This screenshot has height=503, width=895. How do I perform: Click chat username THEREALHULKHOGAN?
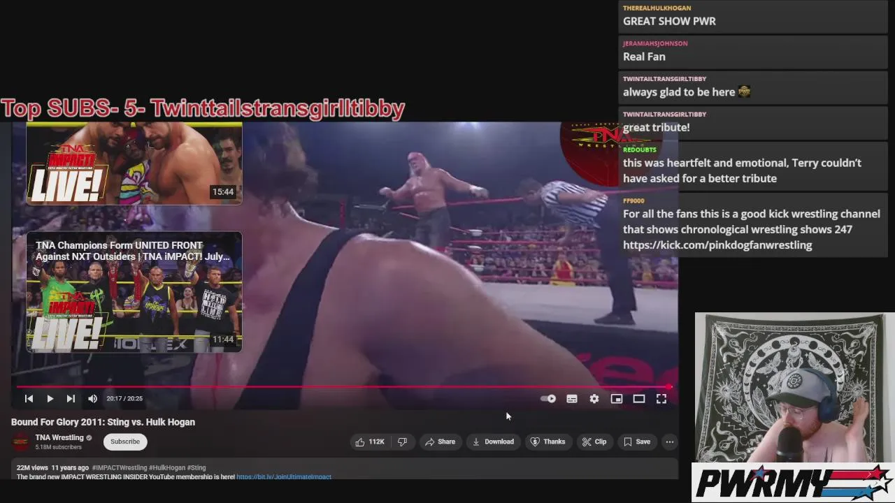(657, 8)
